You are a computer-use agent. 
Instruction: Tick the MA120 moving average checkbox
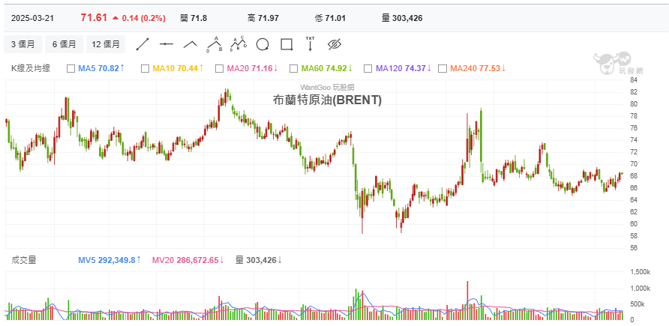click(x=367, y=69)
